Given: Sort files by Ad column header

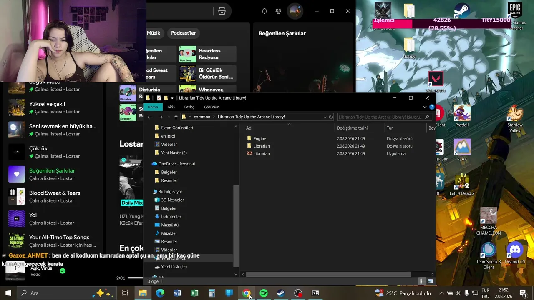Looking at the screenshot, I should (288, 128).
